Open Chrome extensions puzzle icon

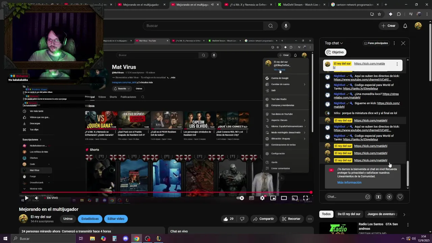tap(399, 14)
